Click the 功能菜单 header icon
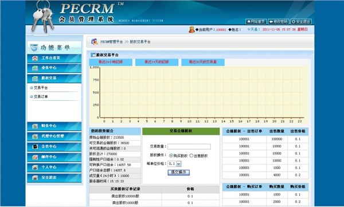 tap(34, 48)
